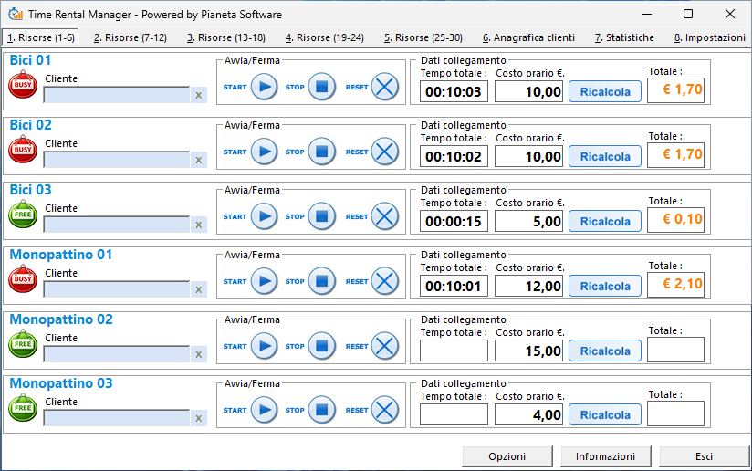Viewport: 752px width, 471px height.
Task: Reset the Bici 03 timer
Action: (385, 217)
